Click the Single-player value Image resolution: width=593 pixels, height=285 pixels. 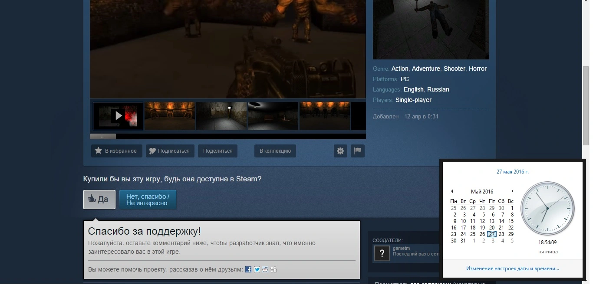(x=413, y=100)
